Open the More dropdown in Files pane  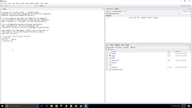[x=133, y=47]
